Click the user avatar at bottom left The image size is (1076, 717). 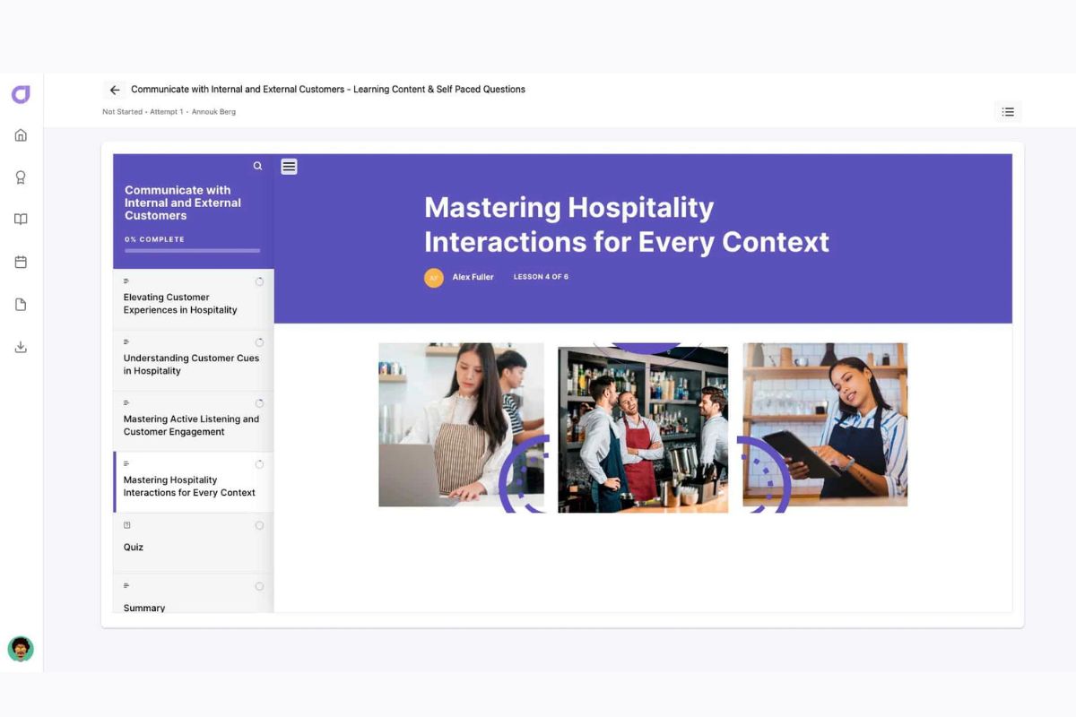[x=21, y=649]
